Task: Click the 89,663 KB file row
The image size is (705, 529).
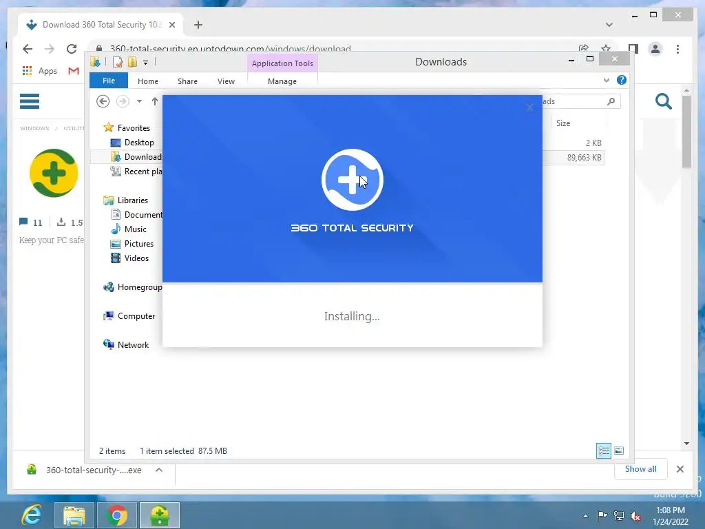Action: (x=574, y=158)
